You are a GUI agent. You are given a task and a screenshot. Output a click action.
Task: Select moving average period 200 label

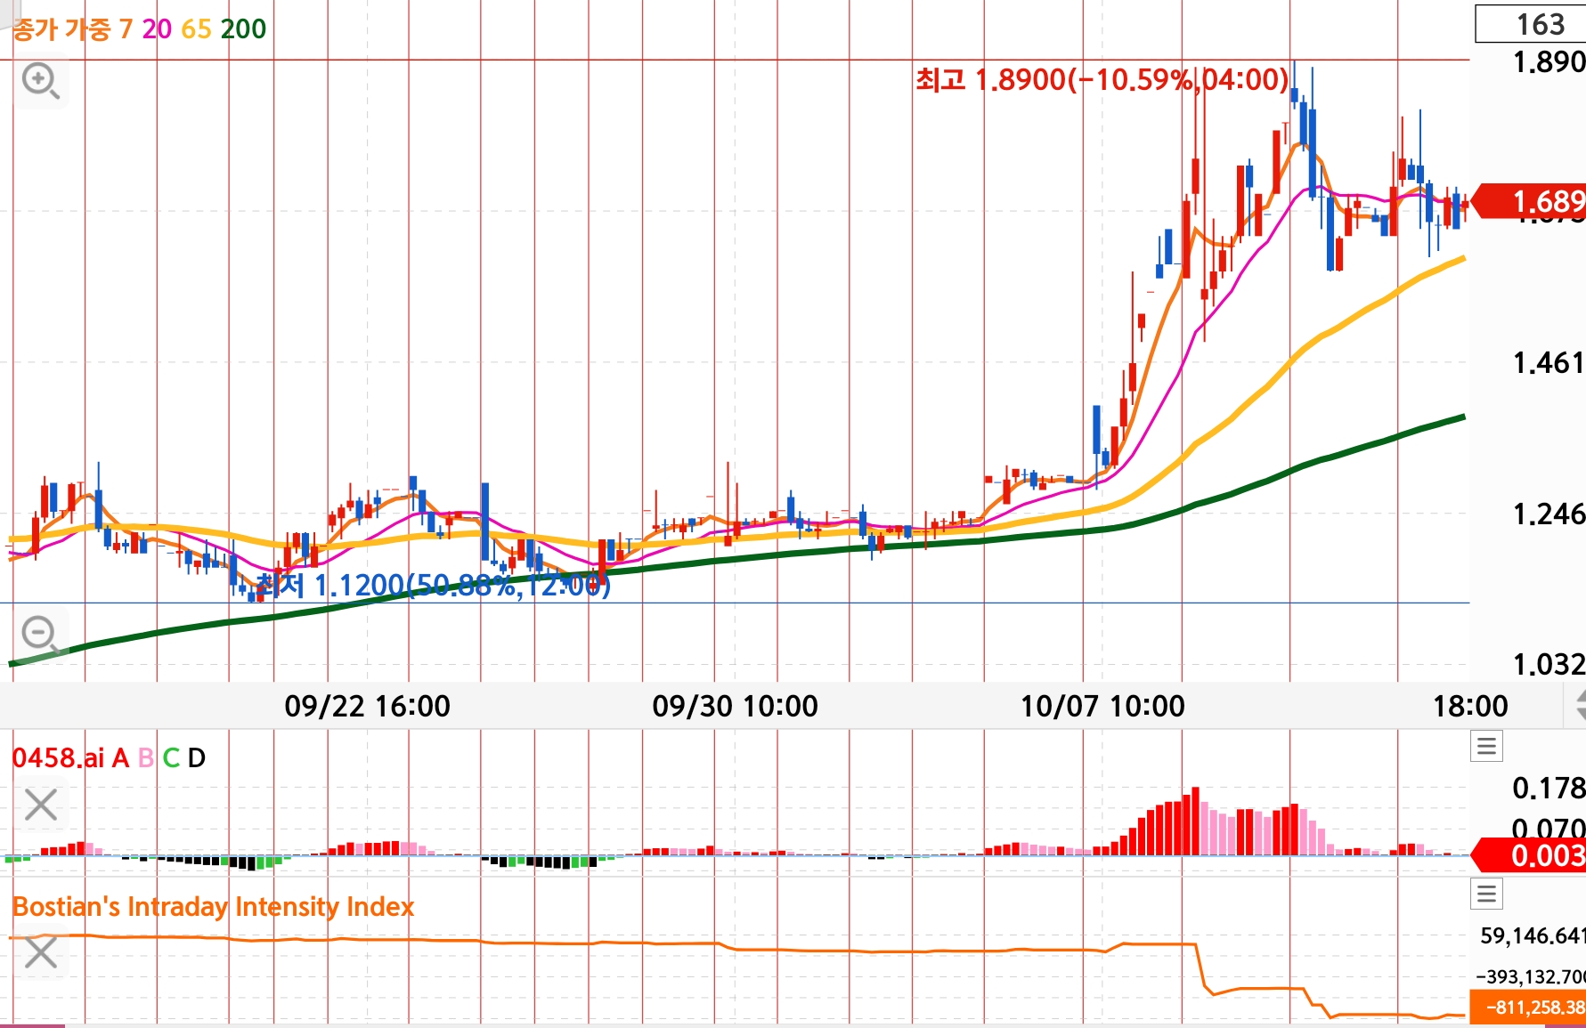click(243, 29)
